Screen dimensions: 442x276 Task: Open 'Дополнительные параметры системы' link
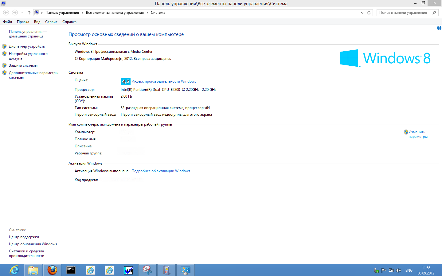[x=33, y=75]
